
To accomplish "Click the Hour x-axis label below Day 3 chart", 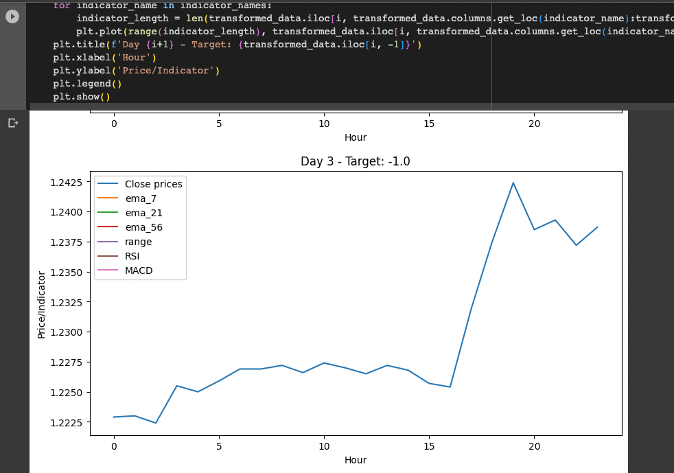I will point(356,460).
